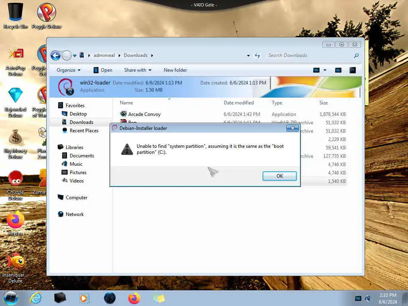The width and height of the screenshot is (408, 306).
Task: Open the view options dropdown arrow
Action: pos(325,70)
